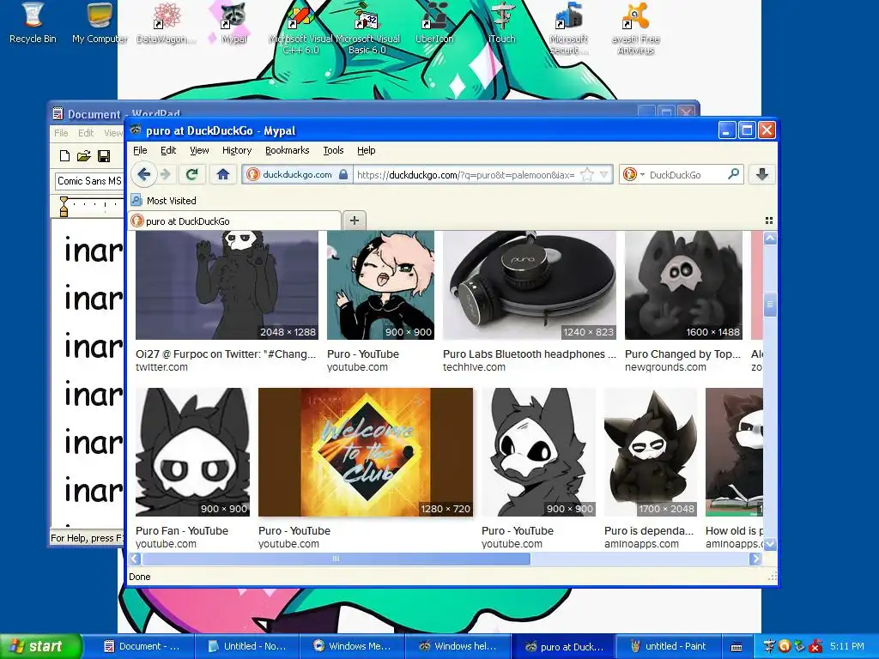This screenshot has height=659, width=879.
Task: Open 'Puro Labs Bluetooth headphones' result link
Action: (x=529, y=354)
